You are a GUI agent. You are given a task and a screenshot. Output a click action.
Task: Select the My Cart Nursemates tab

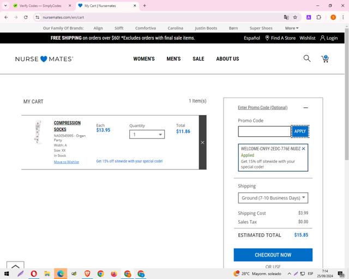click(x=100, y=6)
